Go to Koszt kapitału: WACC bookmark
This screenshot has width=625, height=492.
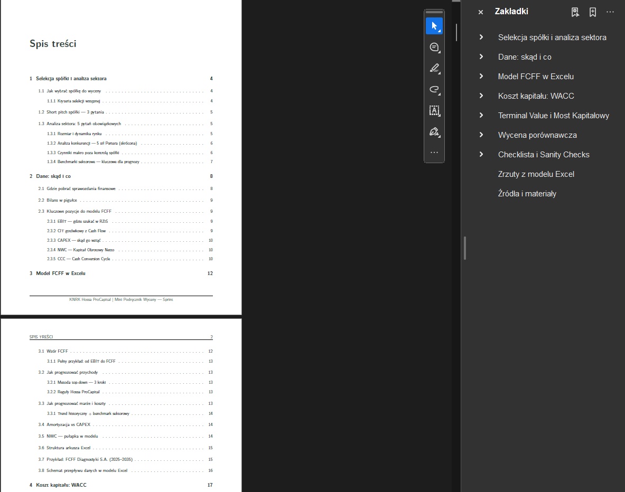point(536,96)
